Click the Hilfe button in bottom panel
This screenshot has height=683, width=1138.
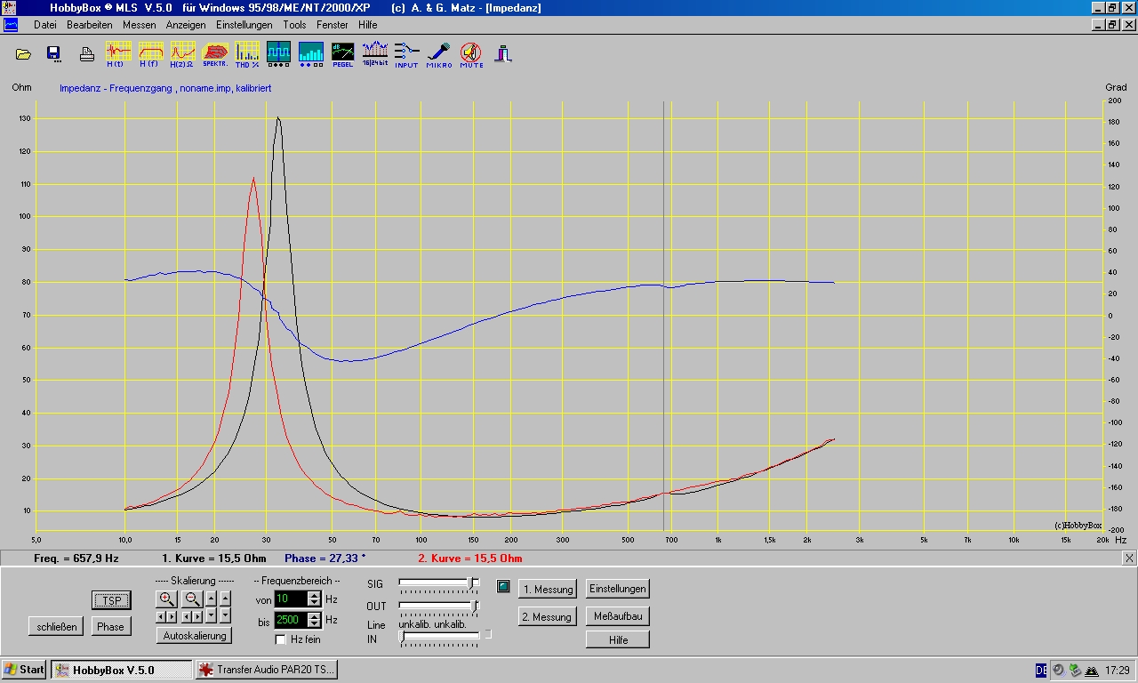click(618, 639)
